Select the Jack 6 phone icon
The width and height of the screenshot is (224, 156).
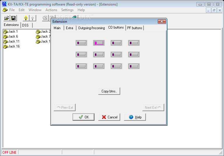[6, 36]
